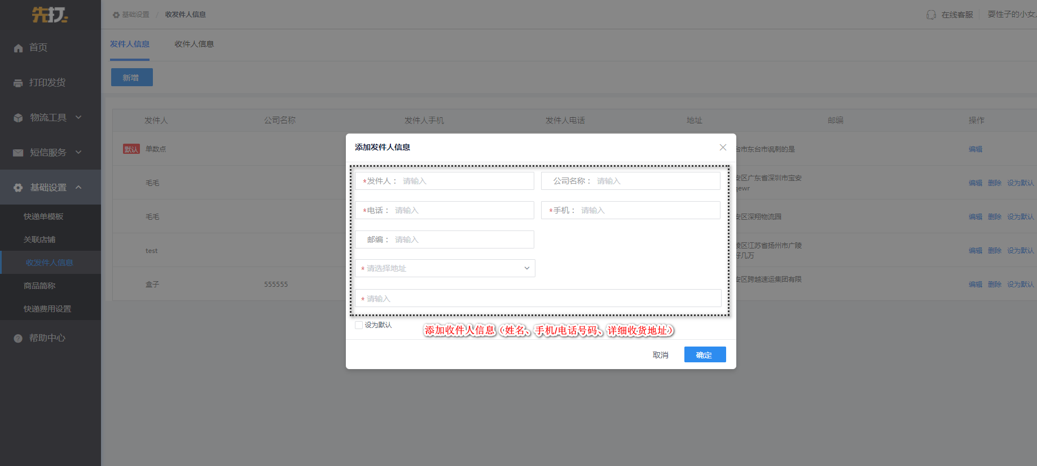Click the gear icon for 基础设置

tap(18, 188)
